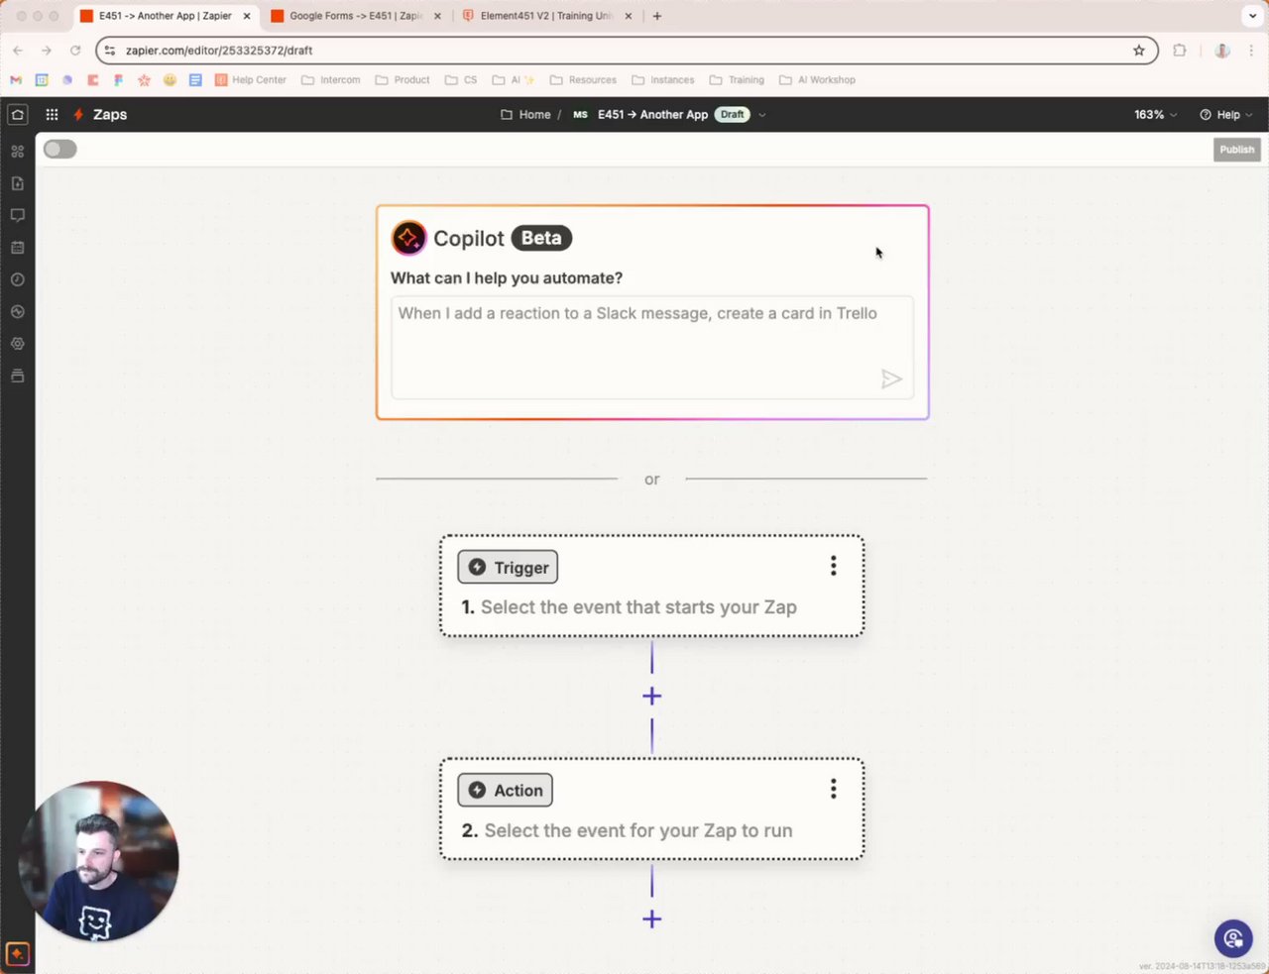
Task: Go back in browser history
Action: point(18,51)
